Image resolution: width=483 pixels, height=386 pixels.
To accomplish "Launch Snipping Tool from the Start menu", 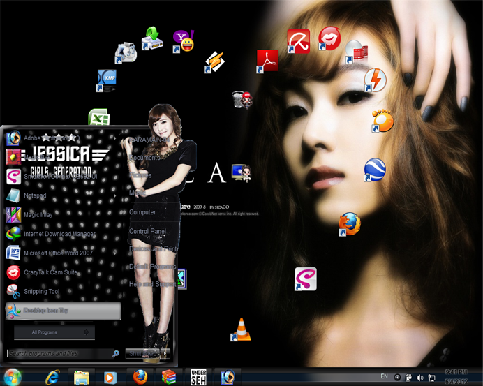I will click(x=61, y=292).
